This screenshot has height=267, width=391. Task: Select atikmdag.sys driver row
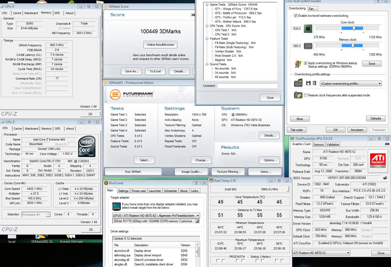click(x=154, y=255)
